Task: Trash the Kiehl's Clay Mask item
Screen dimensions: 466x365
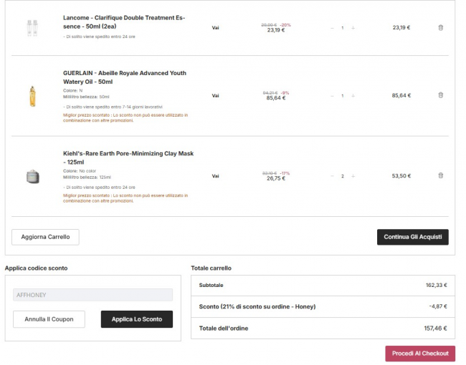Action: point(440,175)
